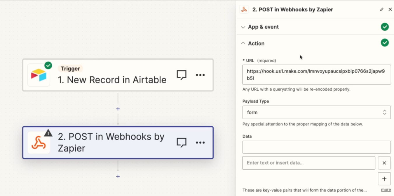Image resolution: width=394 pixels, height=196 pixels.
Task: Click the 'more' link under Data
Action: (386, 190)
